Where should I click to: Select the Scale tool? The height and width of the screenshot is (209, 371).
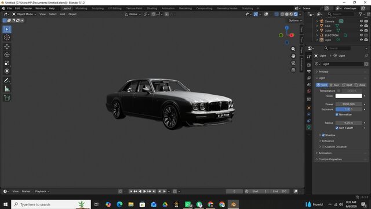tap(7, 63)
